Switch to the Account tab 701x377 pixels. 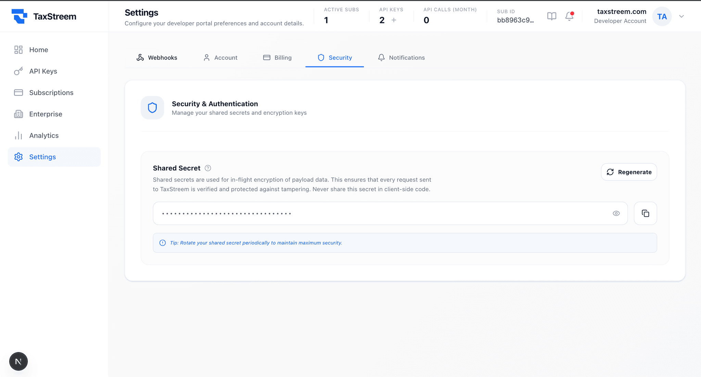[x=220, y=58]
